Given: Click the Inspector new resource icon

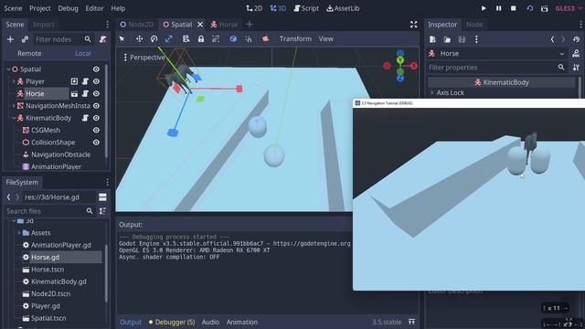Looking at the screenshot, I should [432, 39].
